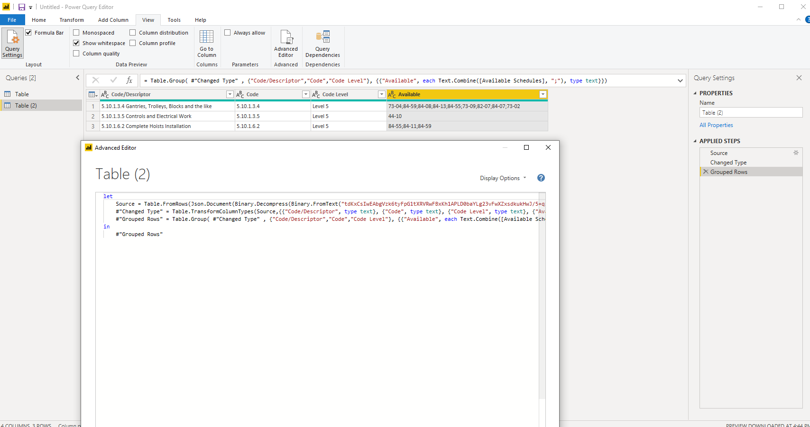Confirm formula with checkmark icon
The height and width of the screenshot is (427, 810).
(113, 81)
